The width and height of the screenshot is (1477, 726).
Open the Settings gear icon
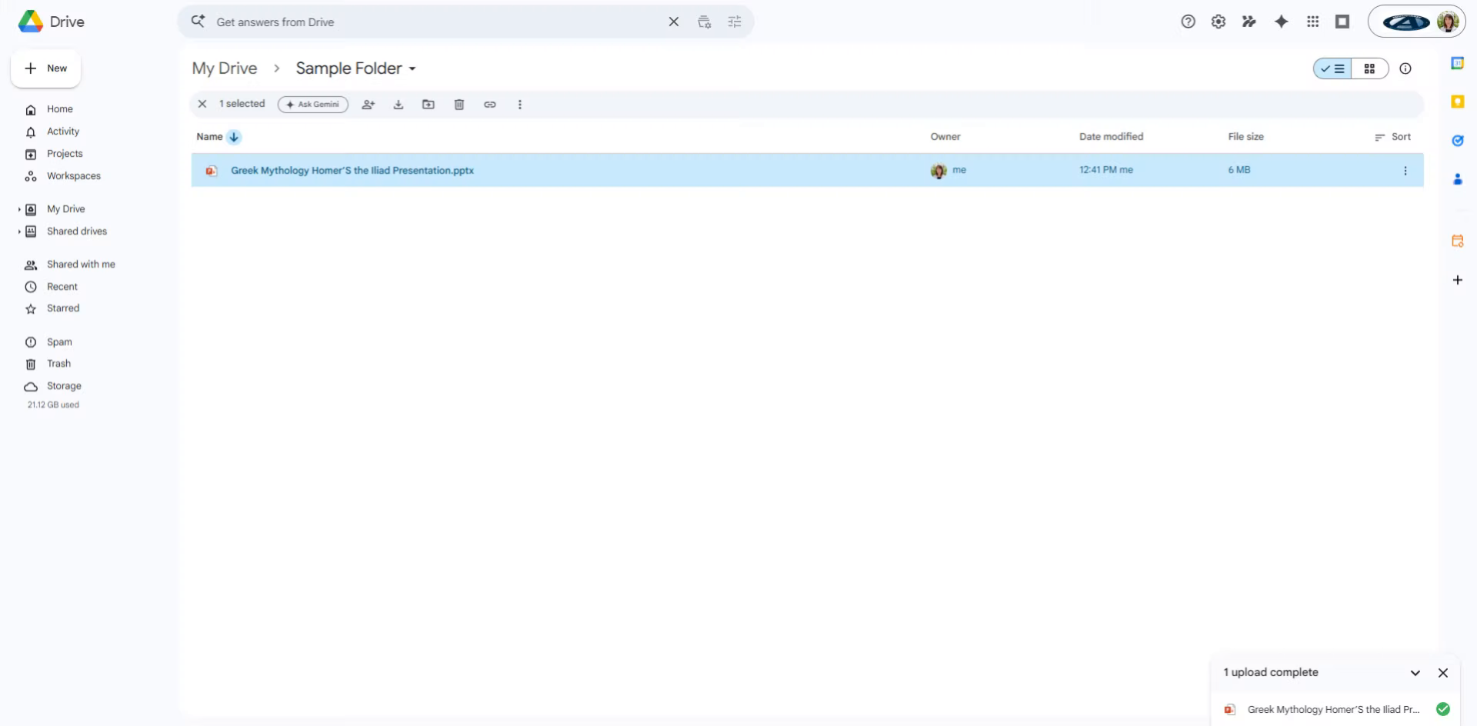1219,22
